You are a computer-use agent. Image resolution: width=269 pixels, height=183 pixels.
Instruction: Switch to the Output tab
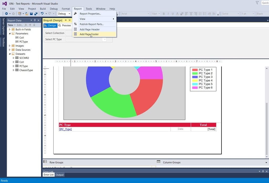coord(60,175)
